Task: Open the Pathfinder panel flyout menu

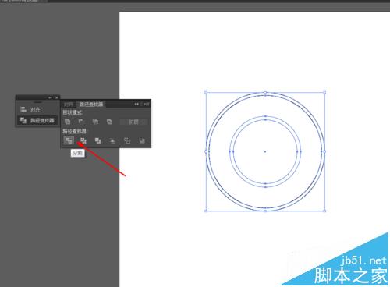Action: click(x=146, y=104)
